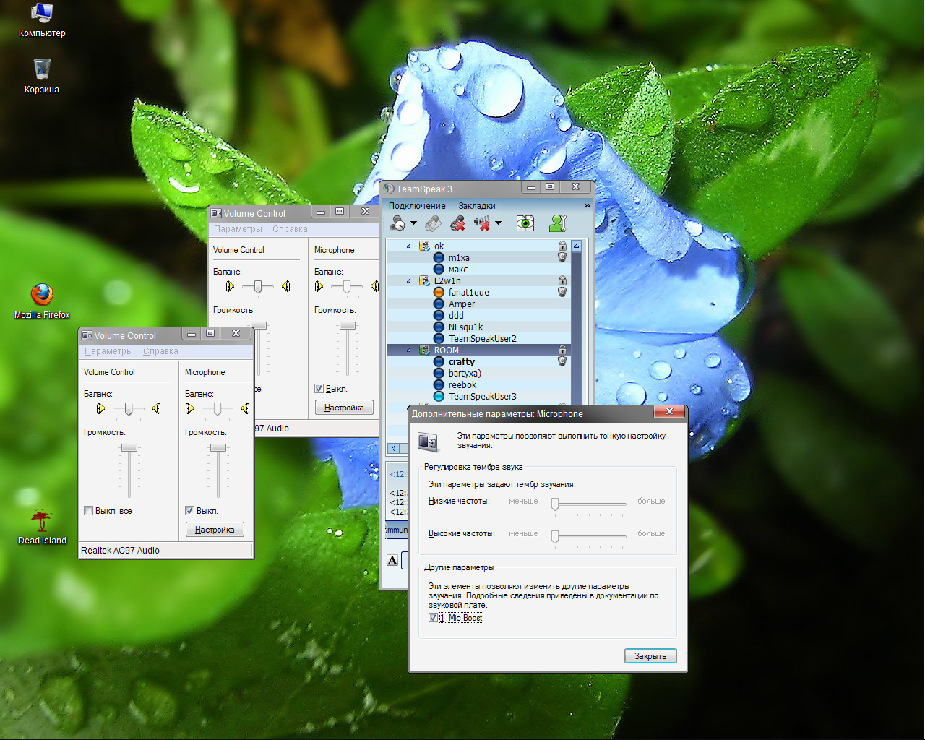This screenshot has height=740, width=925.
Task: Click the away-status icon in TeamSpeak toolbar
Action: pos(397,223)
